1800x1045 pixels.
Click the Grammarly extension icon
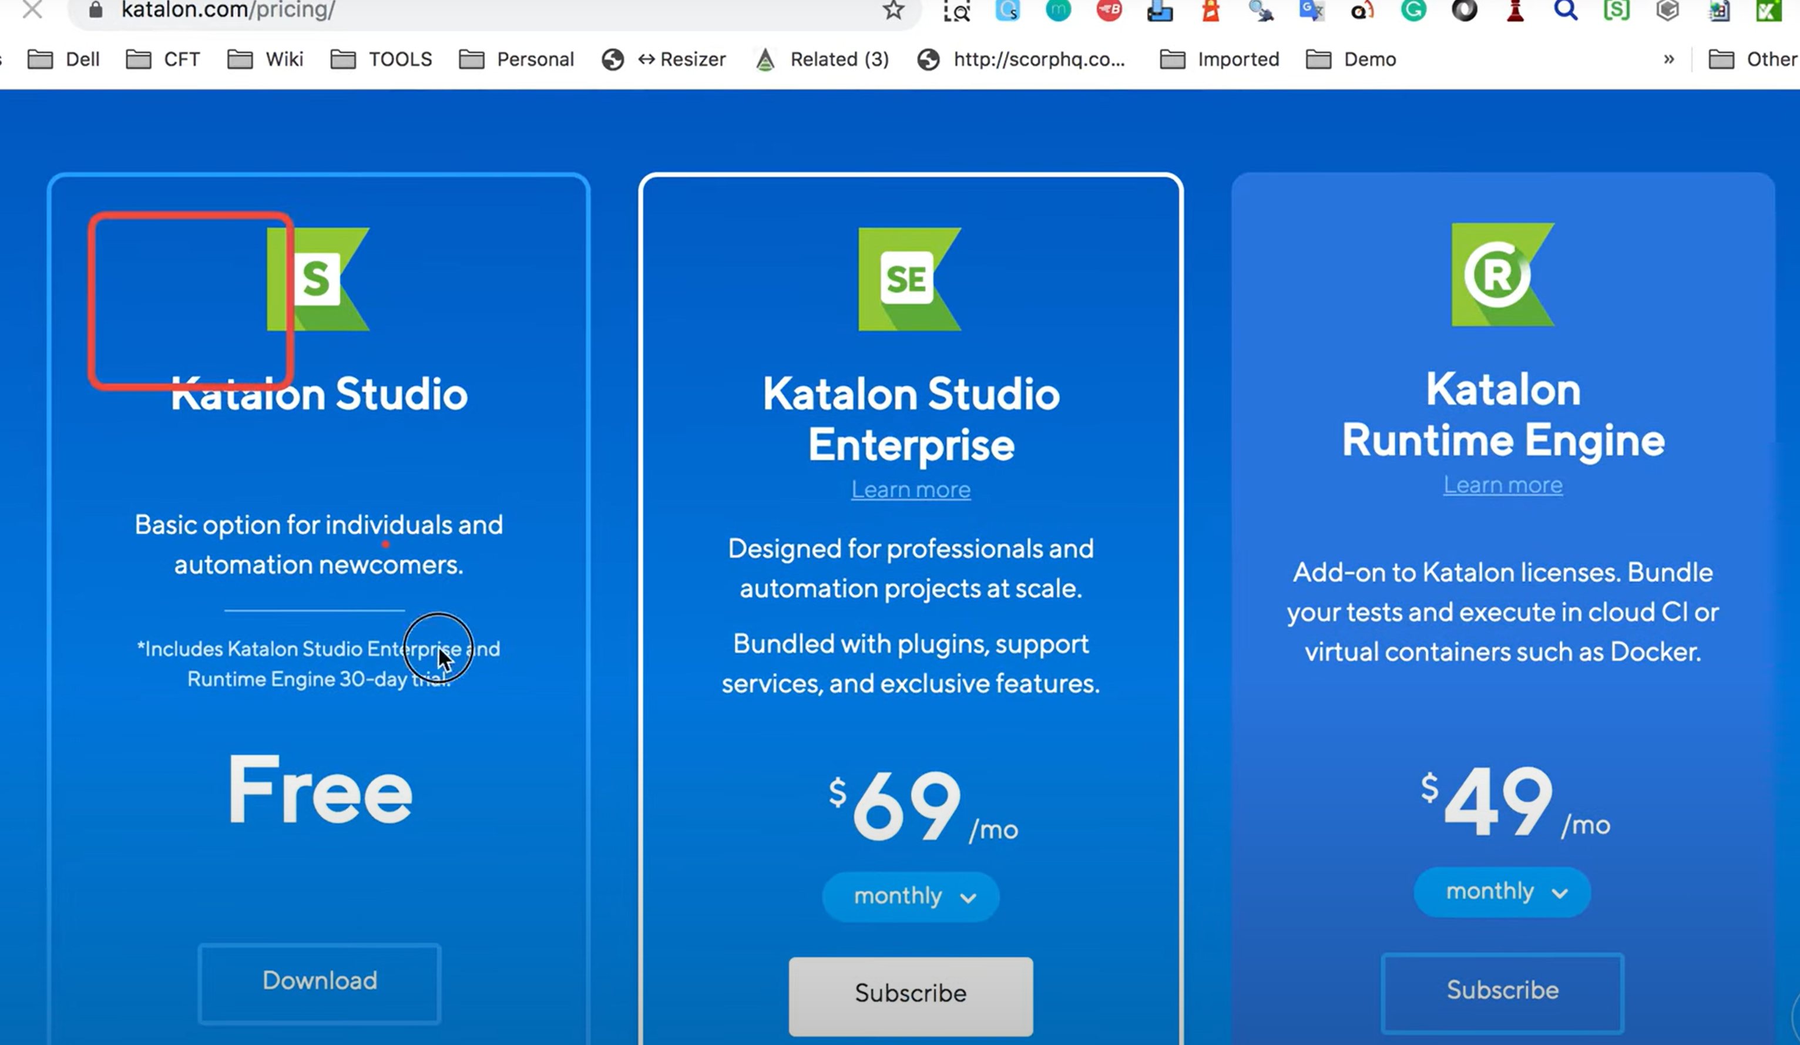(1413, 10)
